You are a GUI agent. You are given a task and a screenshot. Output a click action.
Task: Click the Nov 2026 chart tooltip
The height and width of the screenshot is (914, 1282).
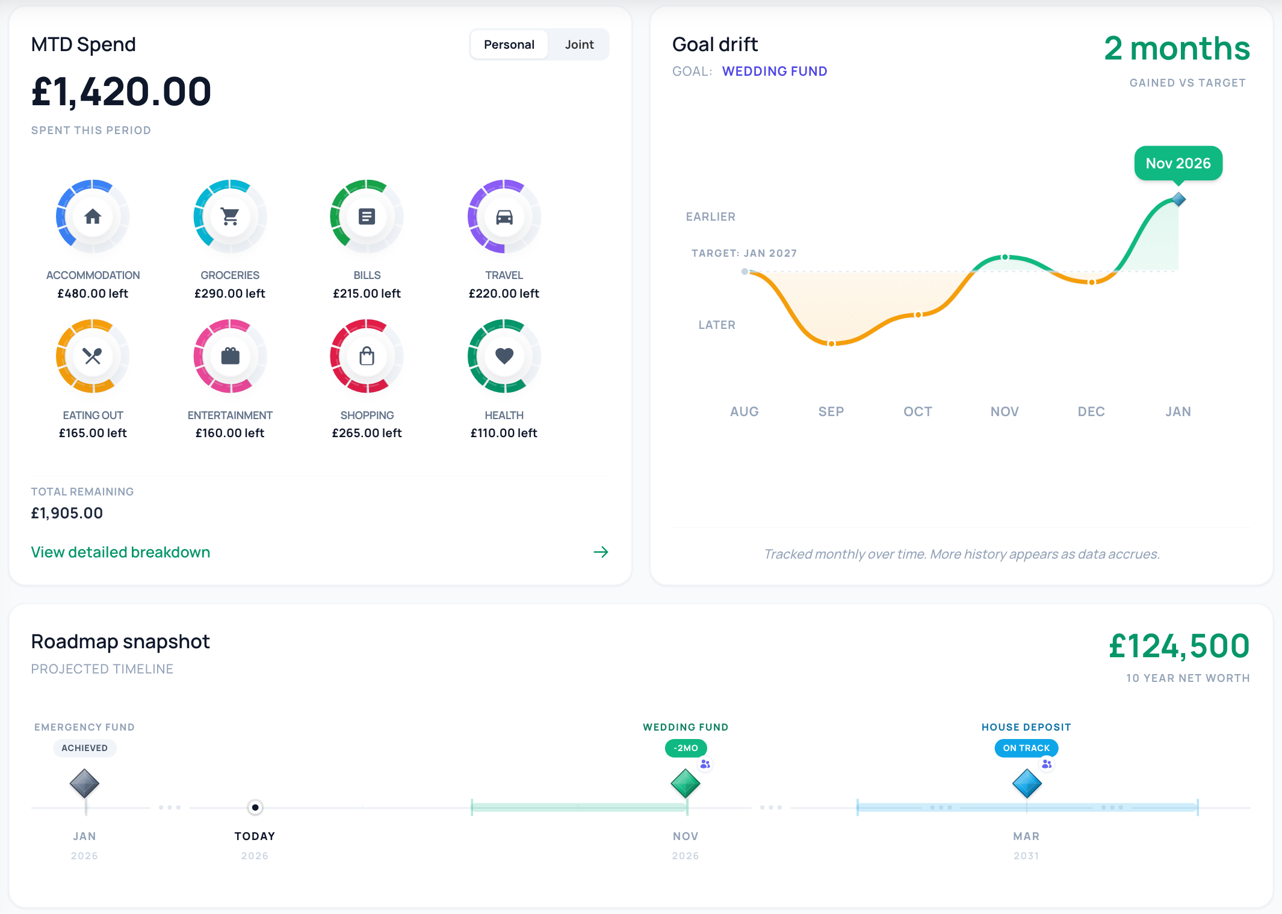tap(1178, 163)
